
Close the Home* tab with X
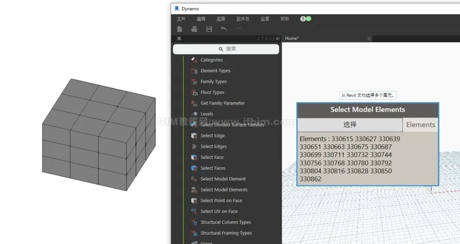click(369, 39)
